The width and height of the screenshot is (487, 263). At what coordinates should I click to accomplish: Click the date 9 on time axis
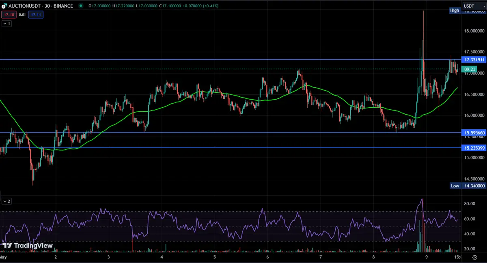(x=427, y=257)
